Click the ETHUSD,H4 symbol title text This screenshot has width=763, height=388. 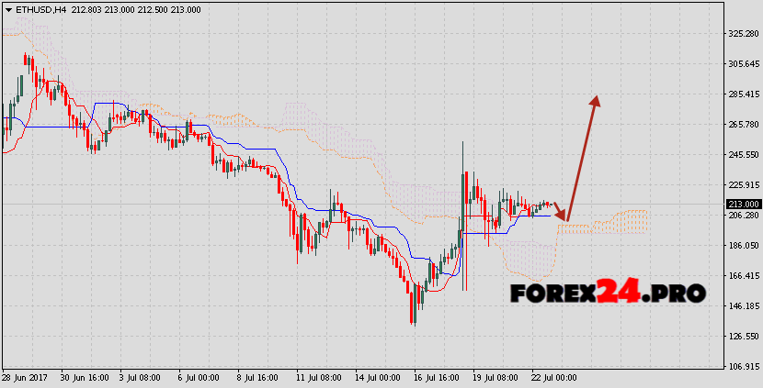click(34, 8)
